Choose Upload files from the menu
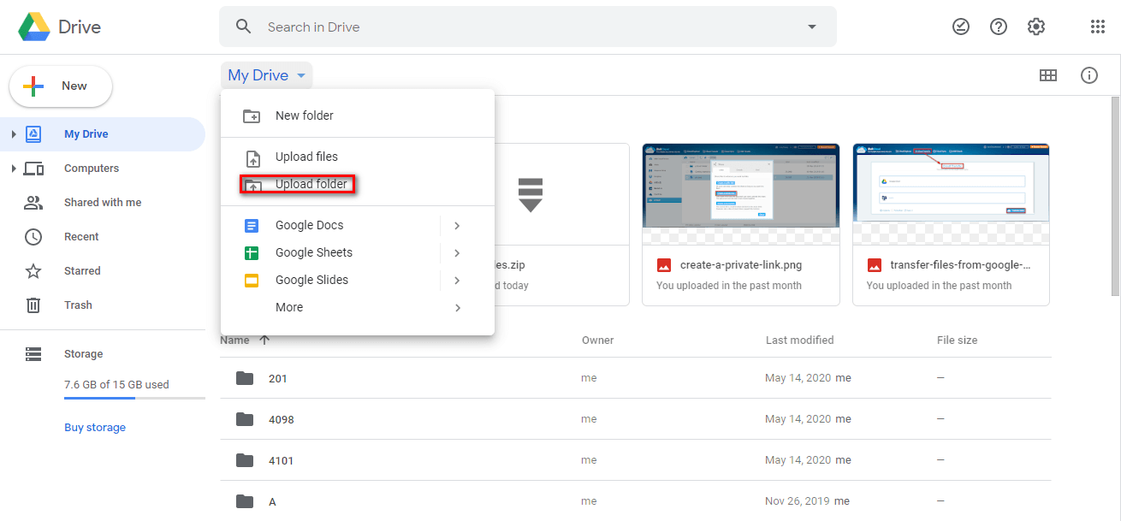 (x=358, y=157)
